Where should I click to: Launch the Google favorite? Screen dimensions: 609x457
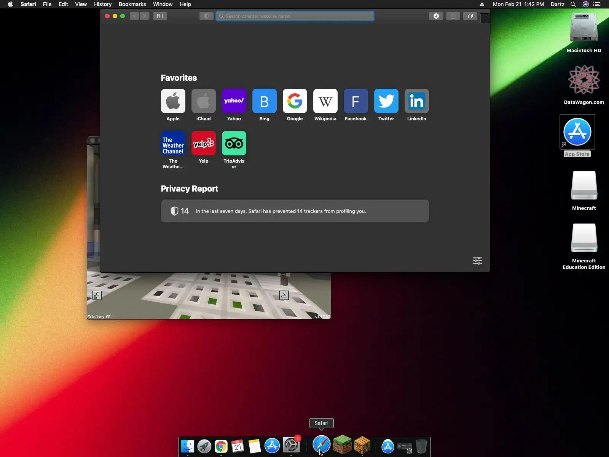[x=295, y=101]
